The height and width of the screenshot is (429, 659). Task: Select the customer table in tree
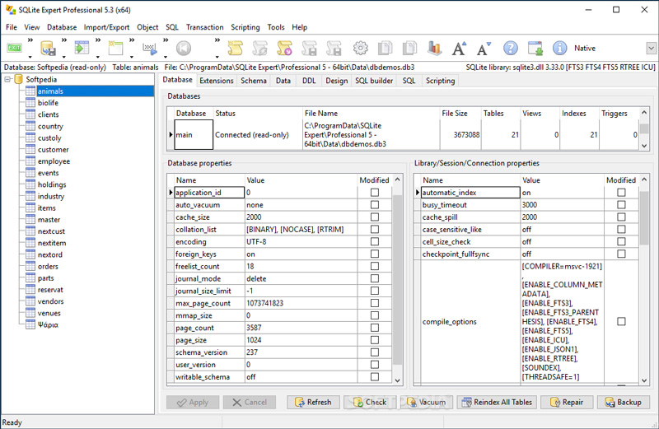tap(53, 150)
